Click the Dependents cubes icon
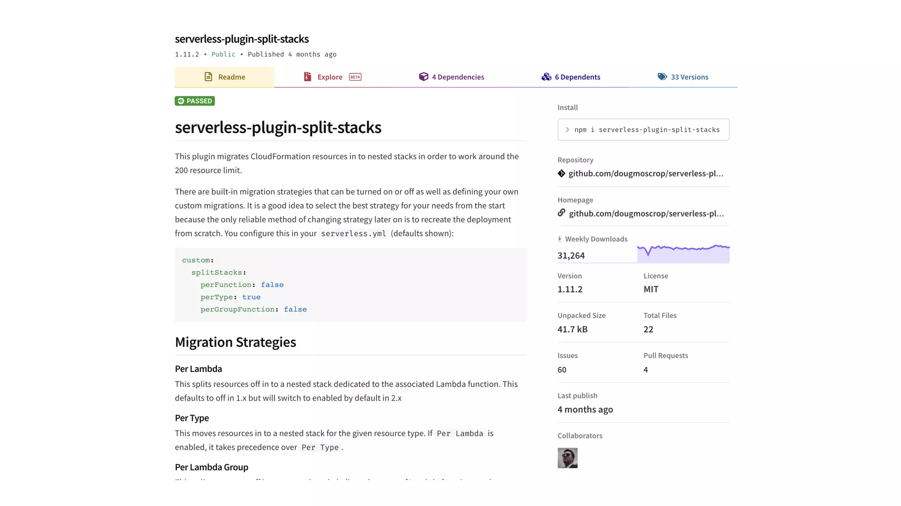Screen dimensions: 901x506 [546, 77]
